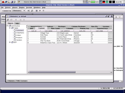
Task: Maximize internal window via toolbar icon
Action: coord(43,11)
